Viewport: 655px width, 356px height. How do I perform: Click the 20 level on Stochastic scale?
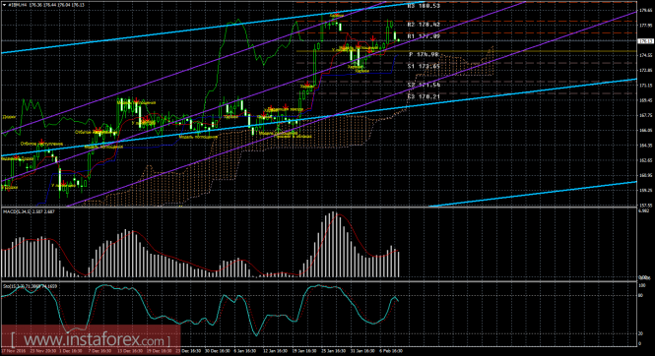point(641,333)
